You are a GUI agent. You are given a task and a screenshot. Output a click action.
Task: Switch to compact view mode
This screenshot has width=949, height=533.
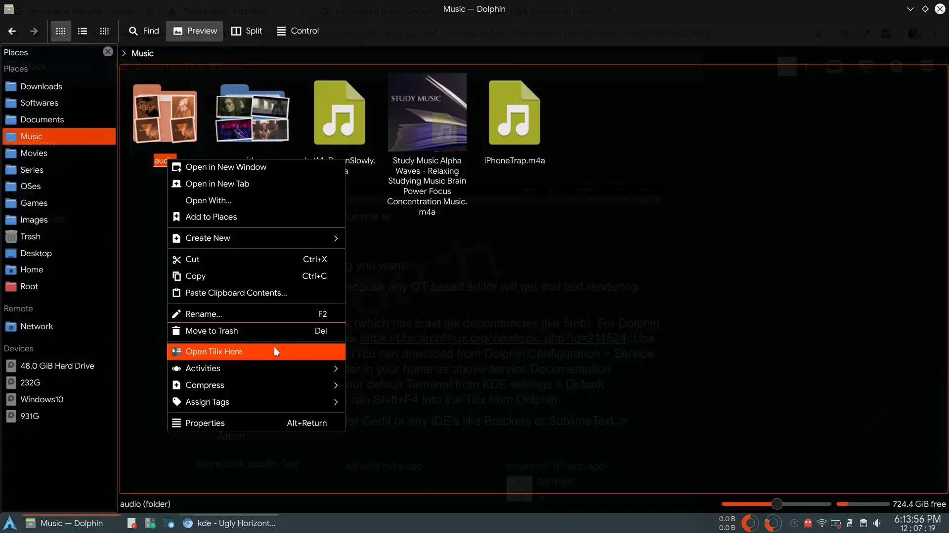click(83, 31)
